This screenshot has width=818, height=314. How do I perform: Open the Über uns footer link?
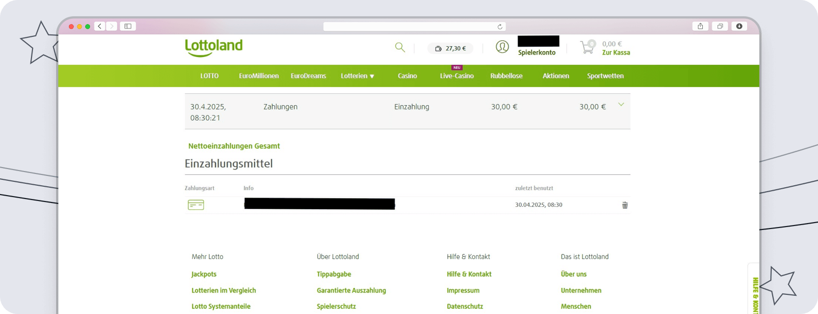[x=574, y=274]
